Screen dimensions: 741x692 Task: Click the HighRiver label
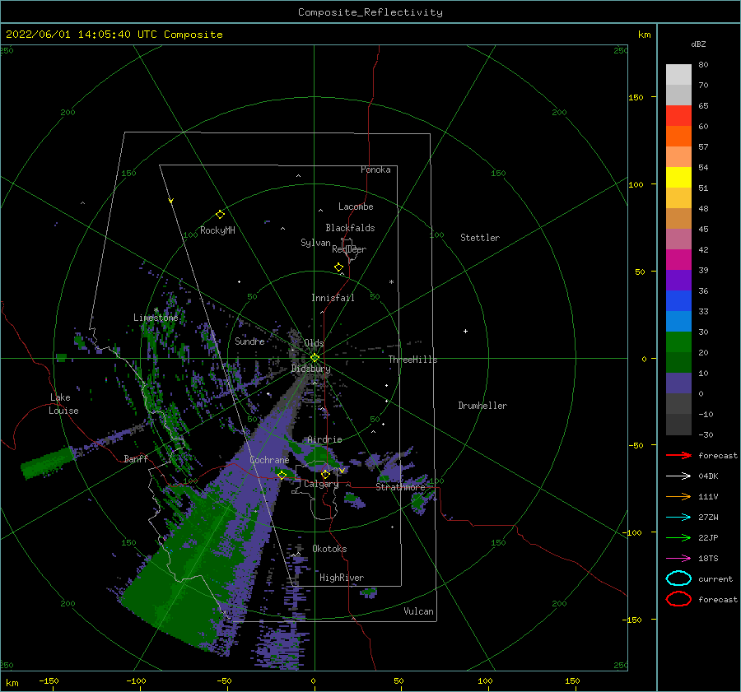point(342,578)
